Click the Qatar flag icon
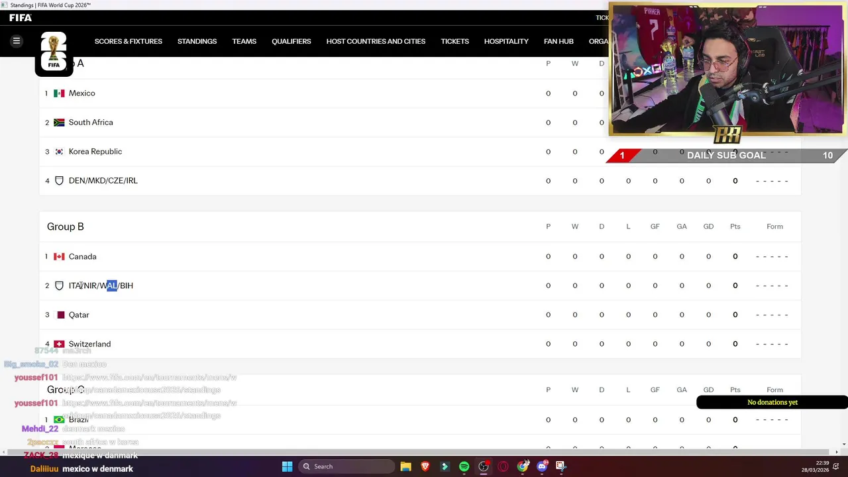848x477 pixels. coord(59,315)
